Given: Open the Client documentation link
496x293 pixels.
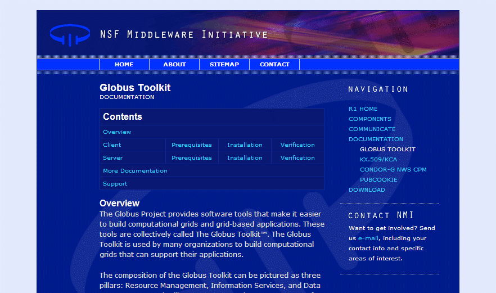Looking at the screenshot, I should tap(112, 145).
